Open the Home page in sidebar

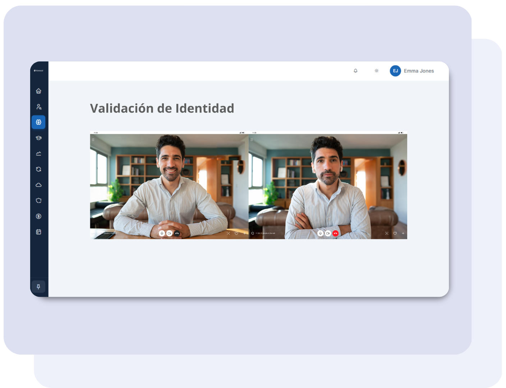[x=38, y=91]
